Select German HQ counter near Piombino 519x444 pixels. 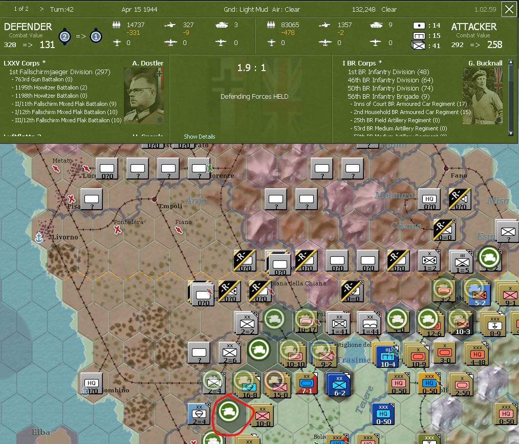[x=91, y=384]
